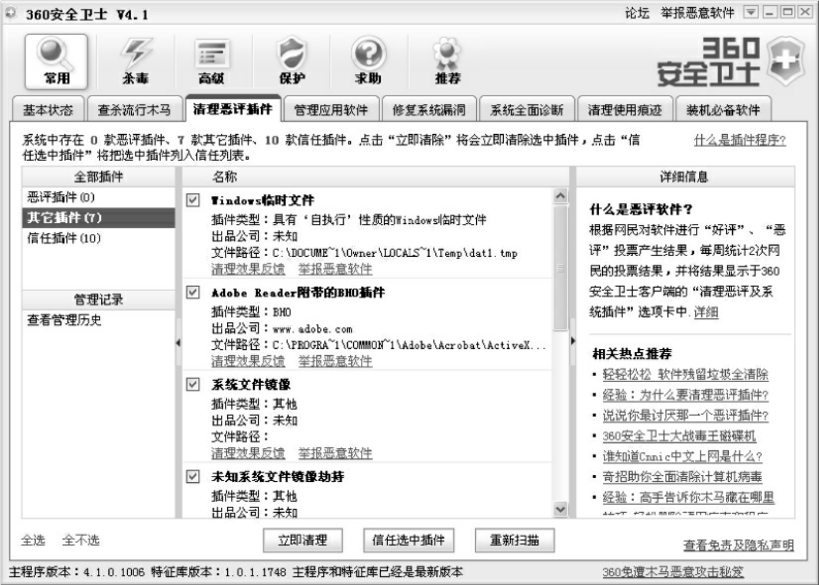Select 恶评插件 (0) in the plugin list
This screenshot has height=585, width=819.
coord(99,197)
